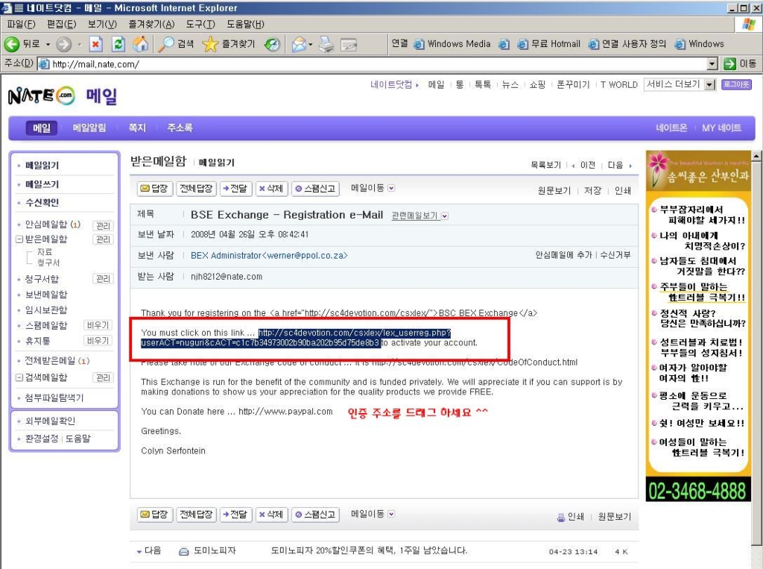The height and width of the screenshot is (569, 763).
Task: Click the IE Back arrow button
Action: coord(12,44)
